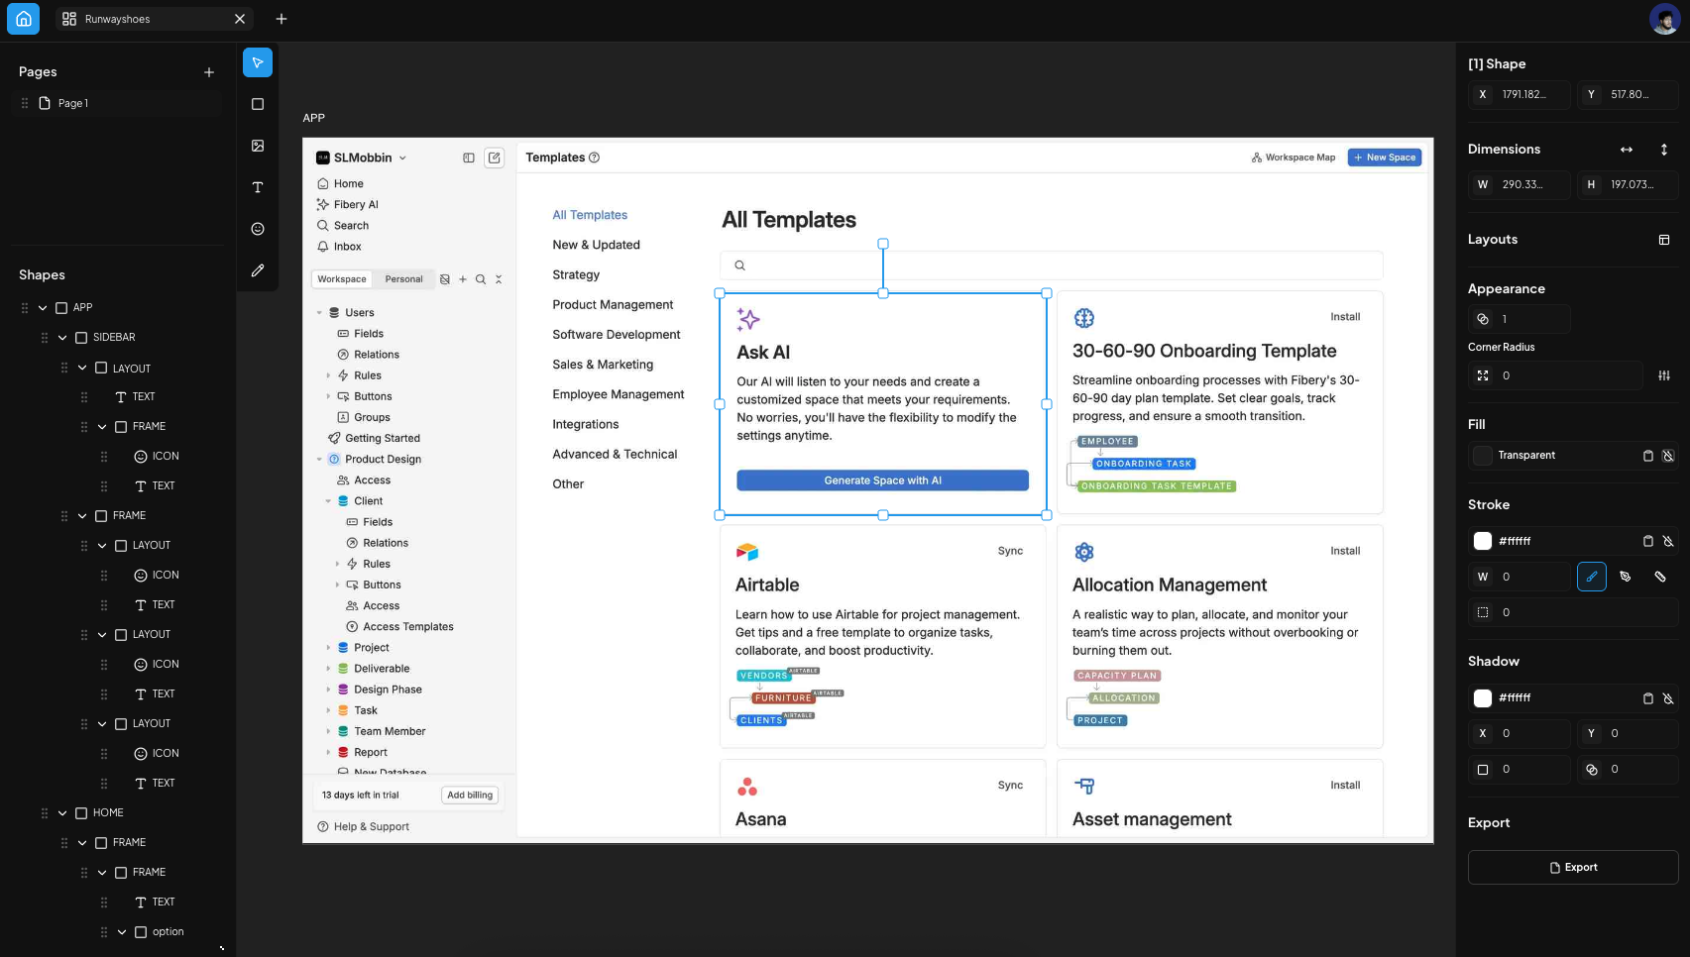
Task: Click horizontal width fit icon in Dimensions
Action: point(1627,150)
